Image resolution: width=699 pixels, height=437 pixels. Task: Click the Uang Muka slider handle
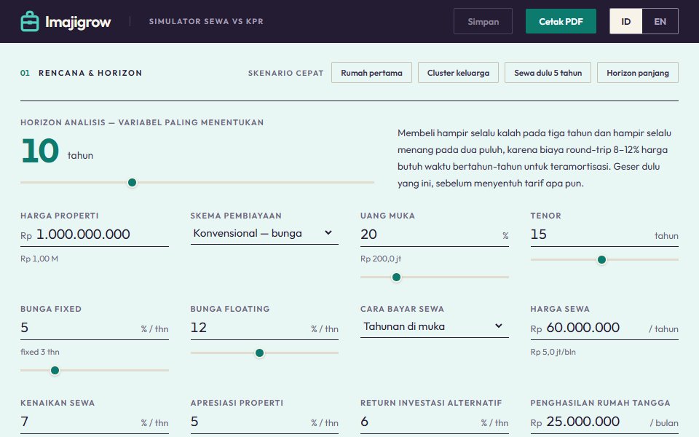[x=396, y=277]
